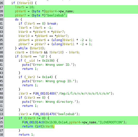The height and width of the screenshot is (137, 138).
Task: Click 0x1b39 constant on line 40
Action: coord(47,61)
